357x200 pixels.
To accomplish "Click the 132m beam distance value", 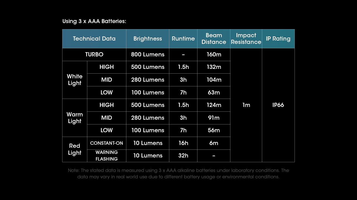I will click(214, 67).
